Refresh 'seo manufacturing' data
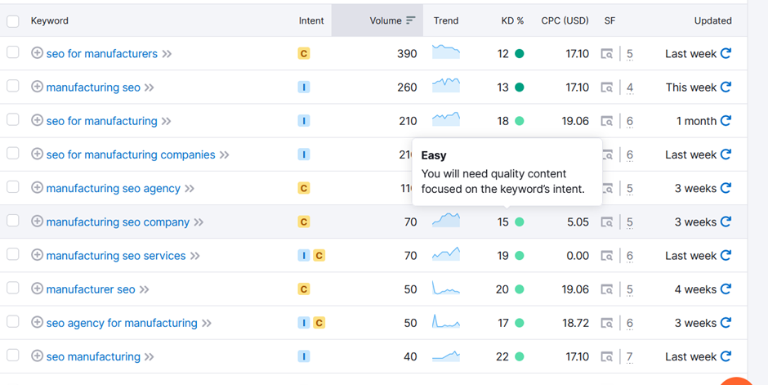Image resolution: width=768 pixels, height=385 pixels. click(726, 356)
